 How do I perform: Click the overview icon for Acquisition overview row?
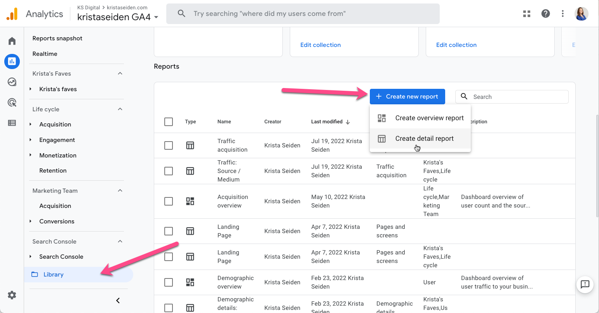click(x=190, y=201)
